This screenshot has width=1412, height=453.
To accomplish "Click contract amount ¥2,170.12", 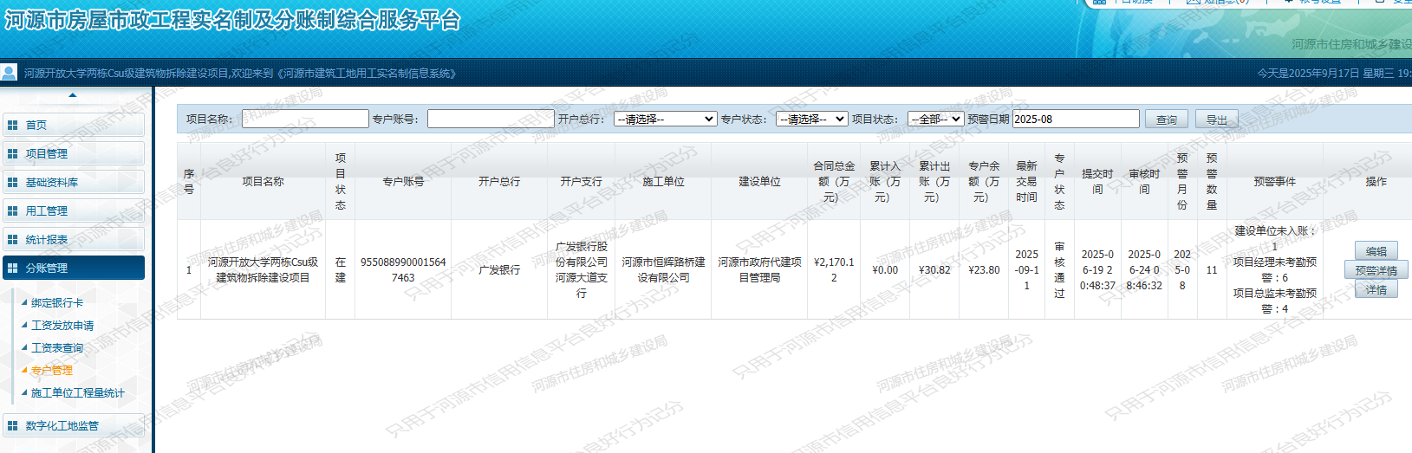I will (x=834, y=269).
